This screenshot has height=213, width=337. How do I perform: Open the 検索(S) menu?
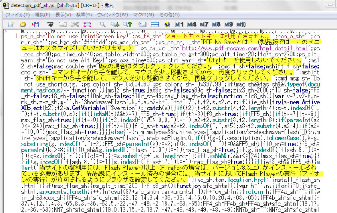tap(84, 15)
